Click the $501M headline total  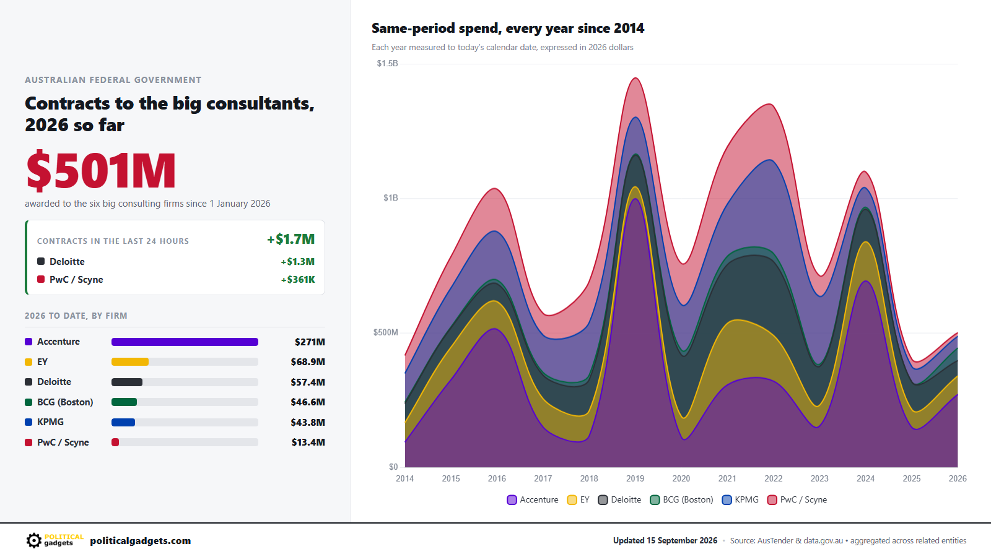click(x=101, y=170)
